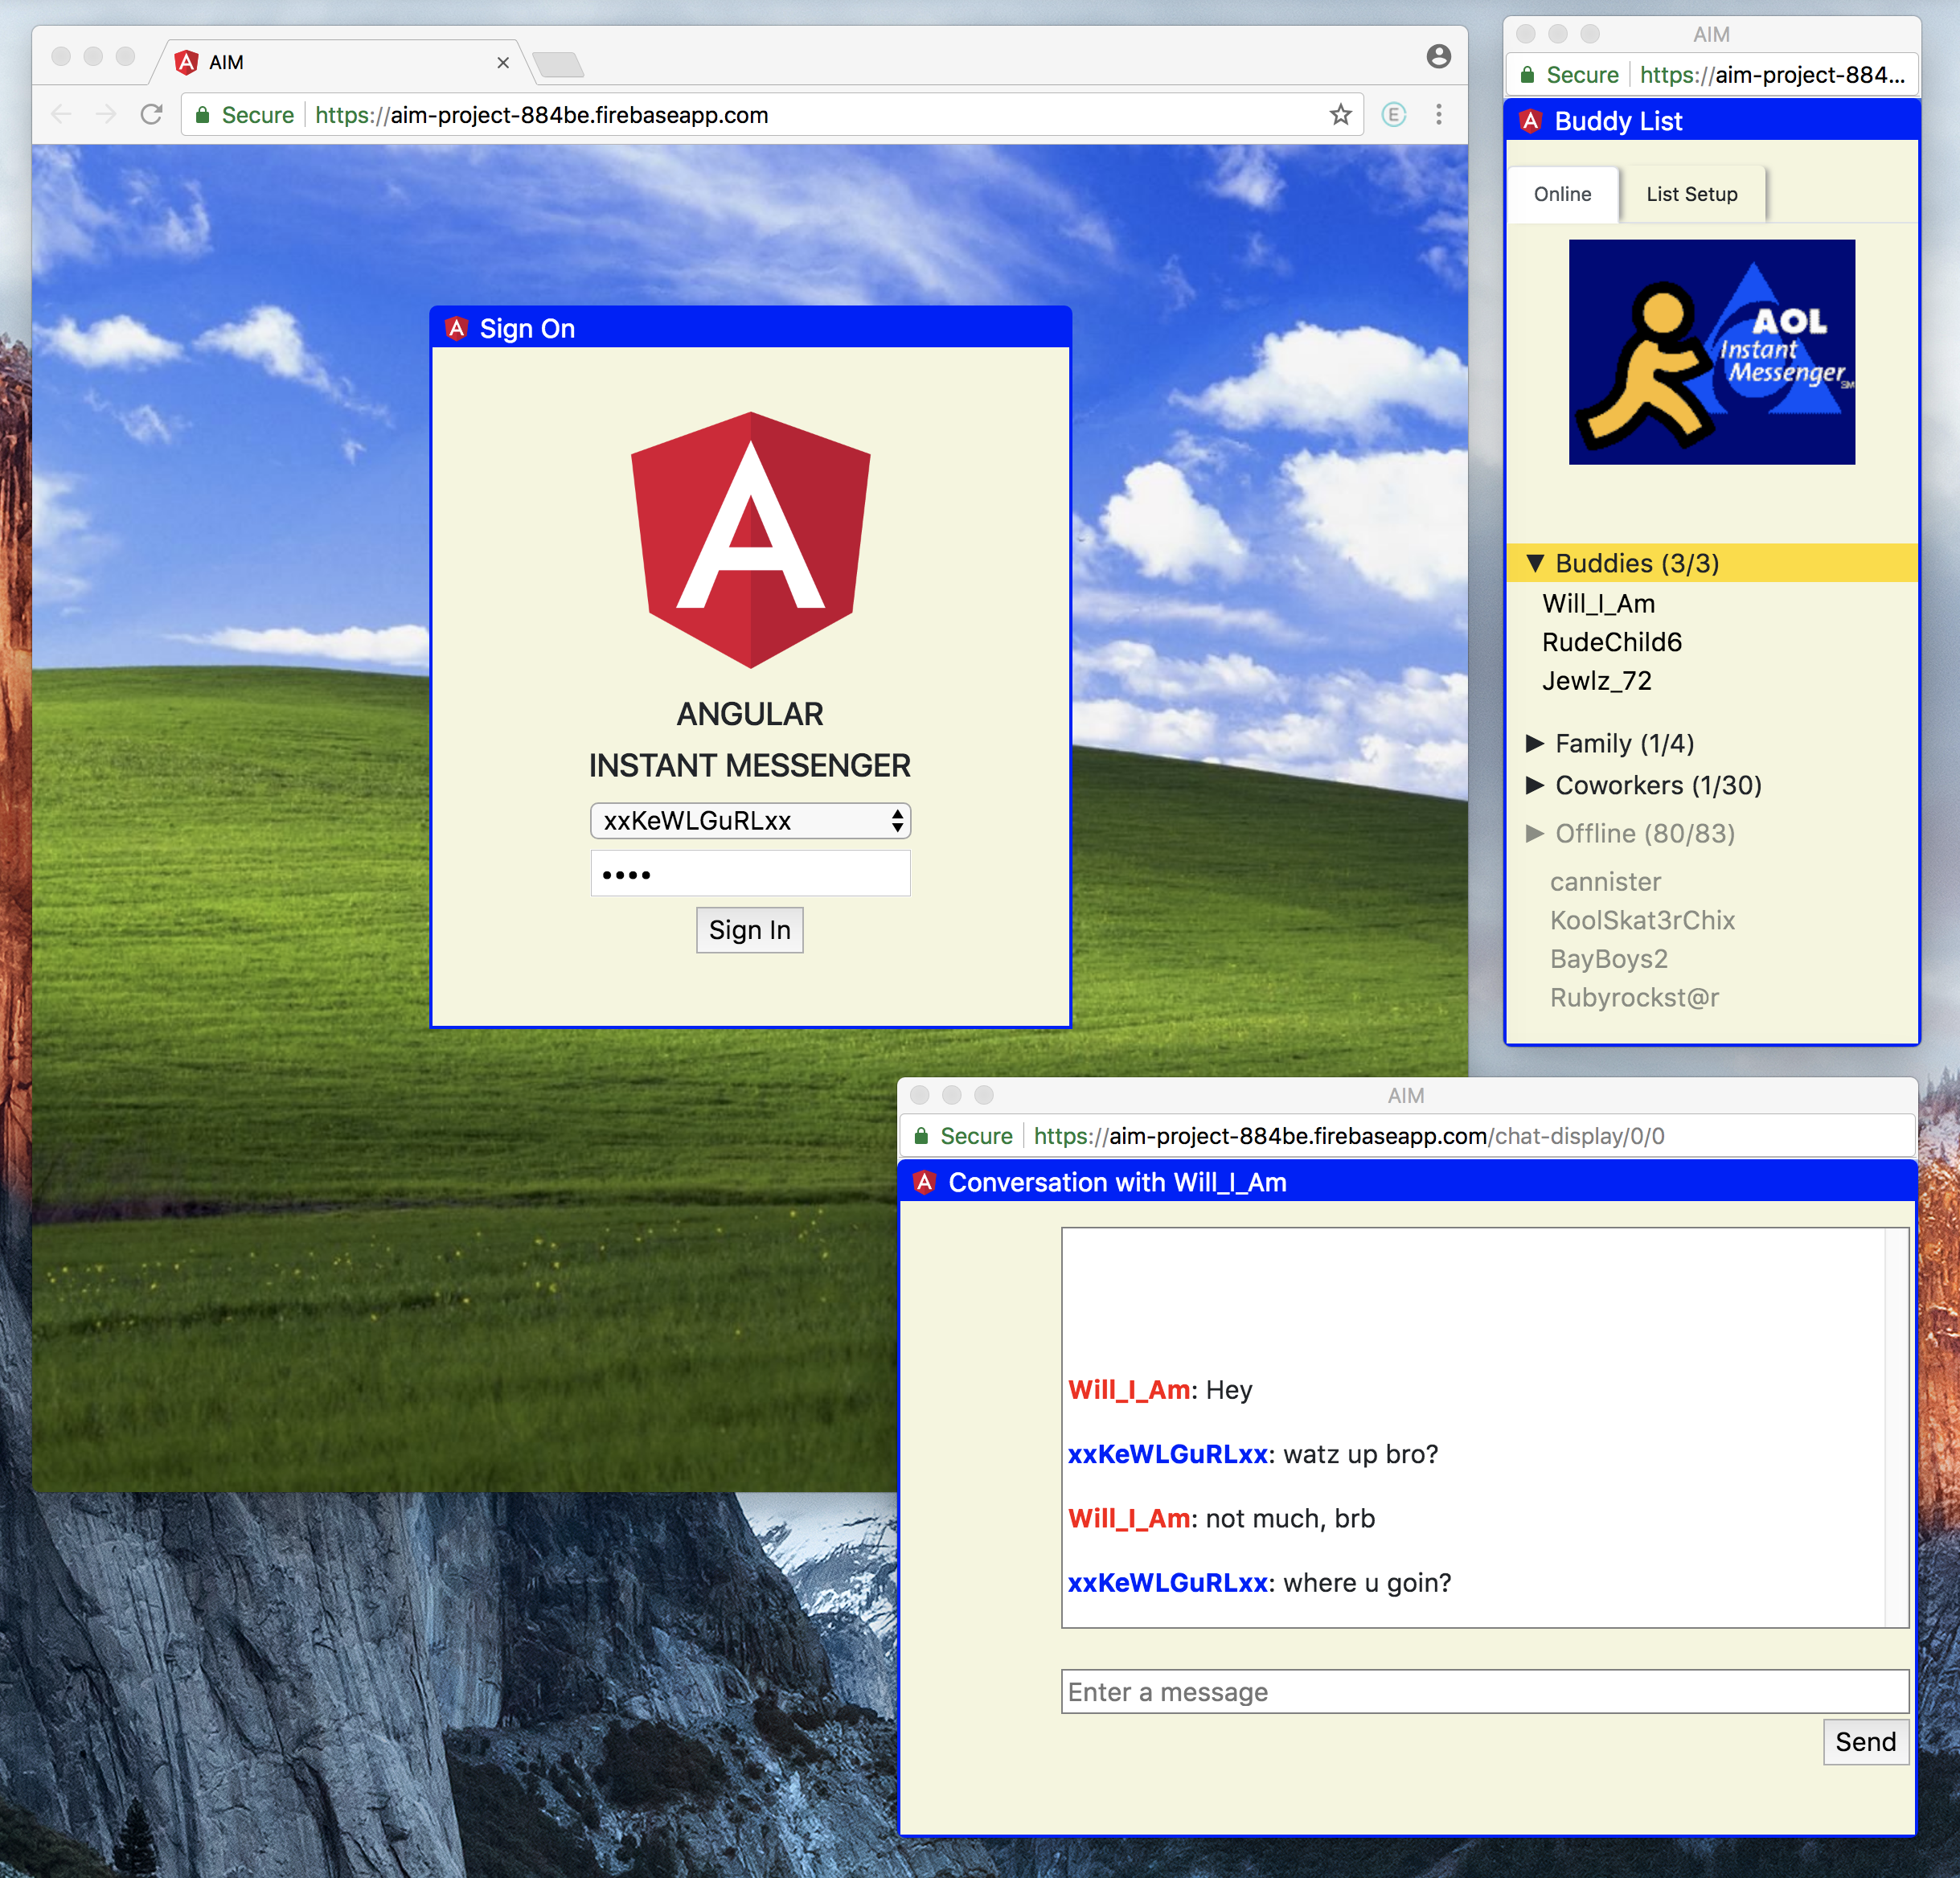Click browser back arrow
The width and height of the screenshot is (1960, 1878).
point(62,115)
